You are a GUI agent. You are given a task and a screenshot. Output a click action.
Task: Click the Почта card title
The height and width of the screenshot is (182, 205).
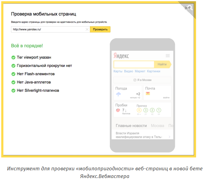coord(150,88)
